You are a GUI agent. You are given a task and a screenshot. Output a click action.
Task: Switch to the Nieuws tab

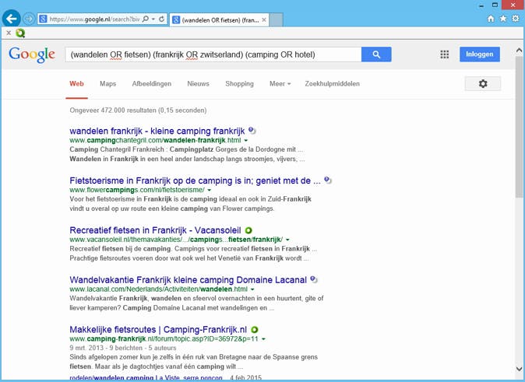click(x=198, y=83)
